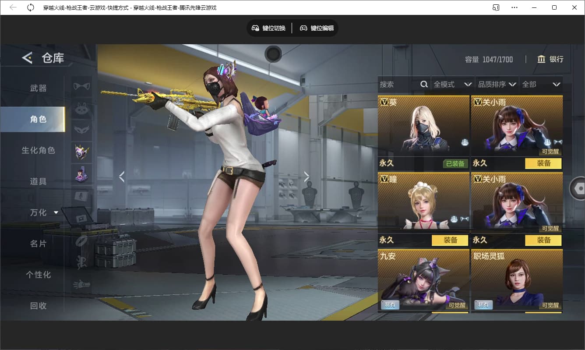Click the 稀有 tag on 九安 card
Image resolution: width=585 pixels, height=350 pixels.
point(390,305)
